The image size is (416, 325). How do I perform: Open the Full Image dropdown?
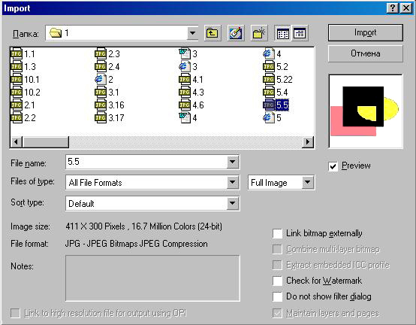coord(307,182)
